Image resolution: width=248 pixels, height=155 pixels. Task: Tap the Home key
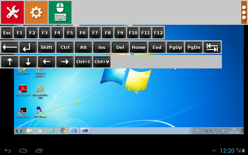[139, 47]
